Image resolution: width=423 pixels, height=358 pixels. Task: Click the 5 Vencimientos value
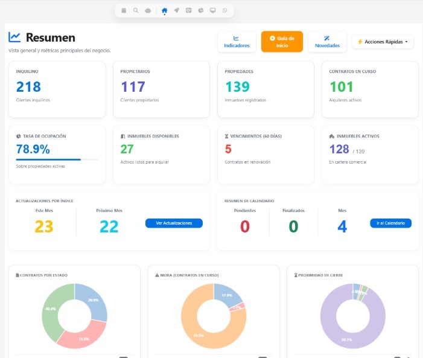[x=228, y=149]
